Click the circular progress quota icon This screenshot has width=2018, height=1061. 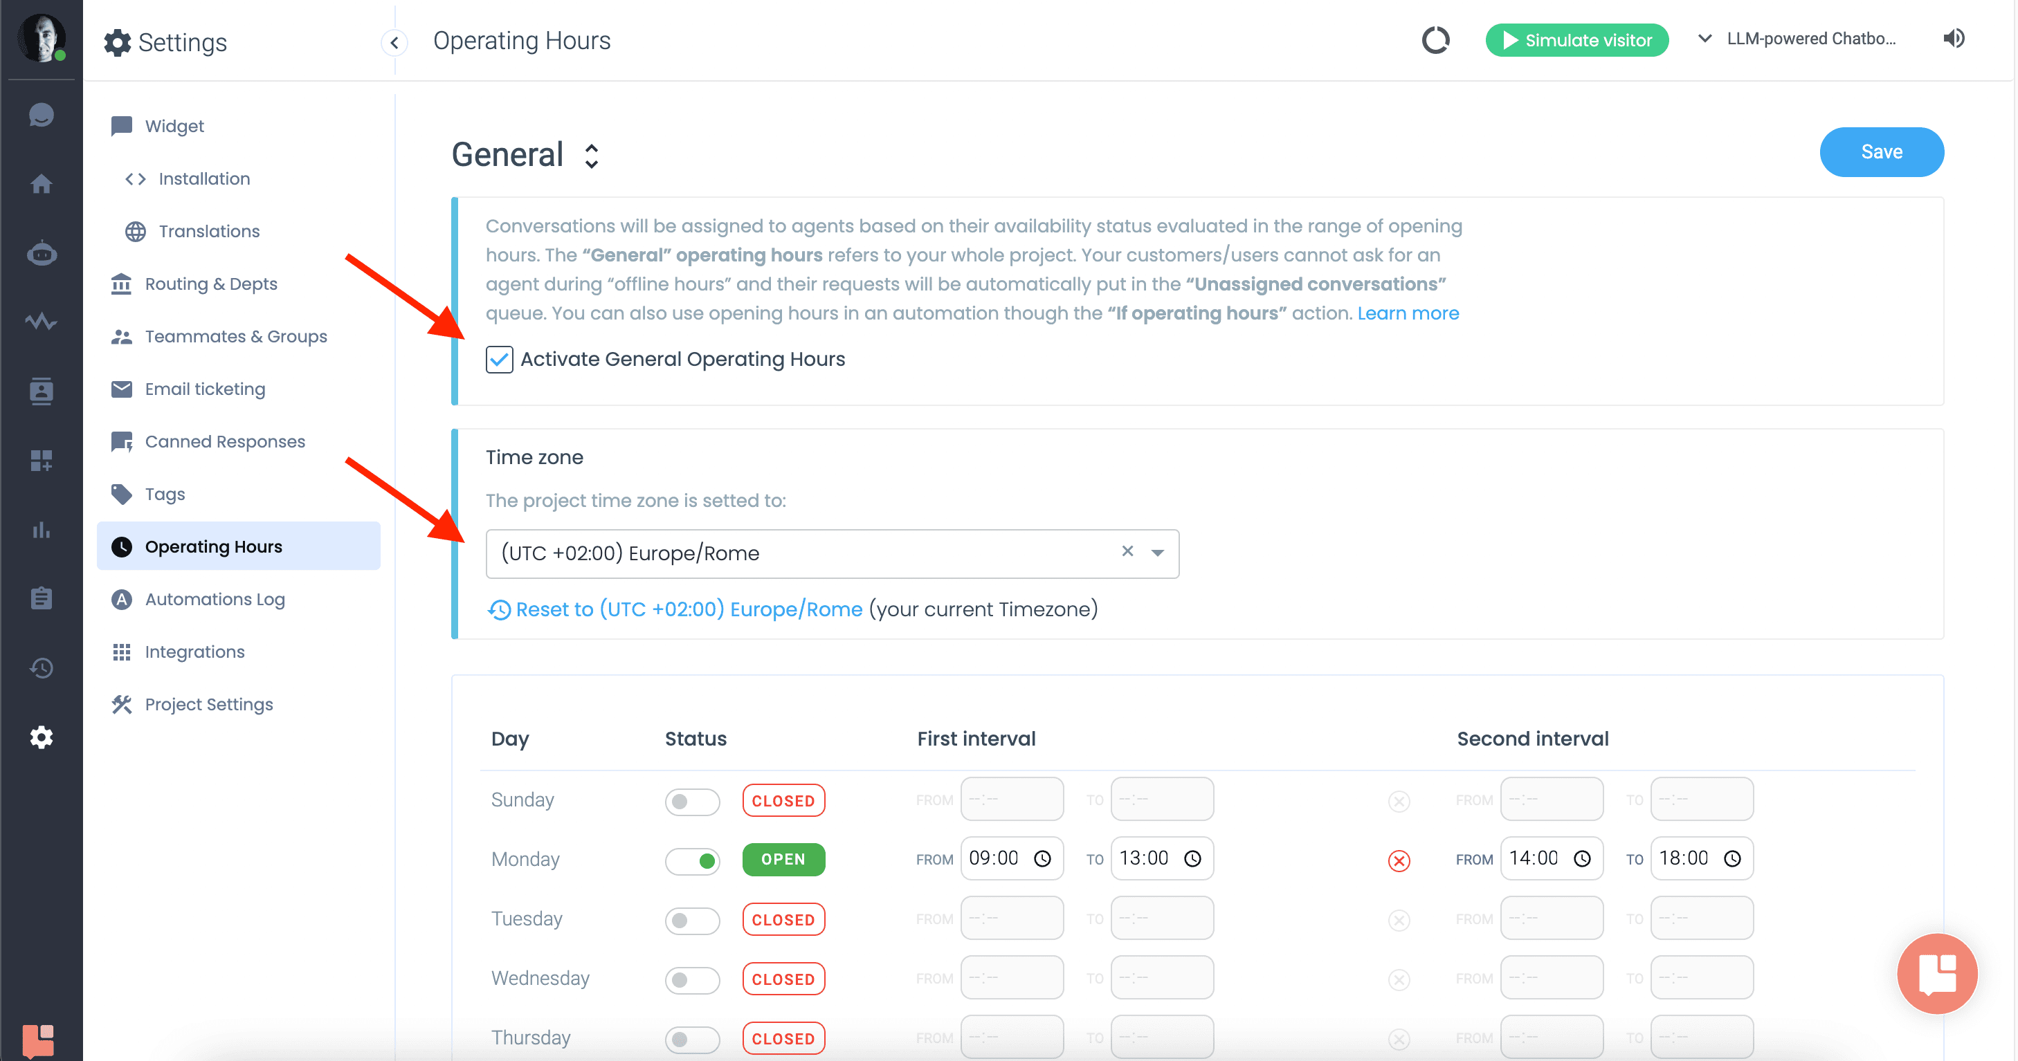tap(1435, 40)
